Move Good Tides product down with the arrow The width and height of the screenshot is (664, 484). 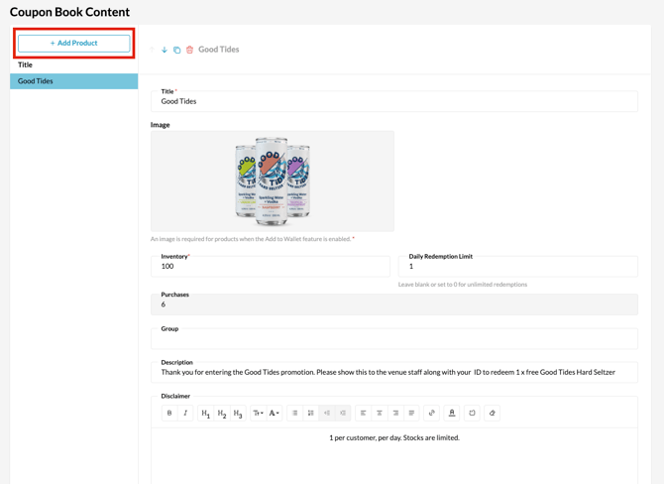pyautogui.click(x=165, y=50)
